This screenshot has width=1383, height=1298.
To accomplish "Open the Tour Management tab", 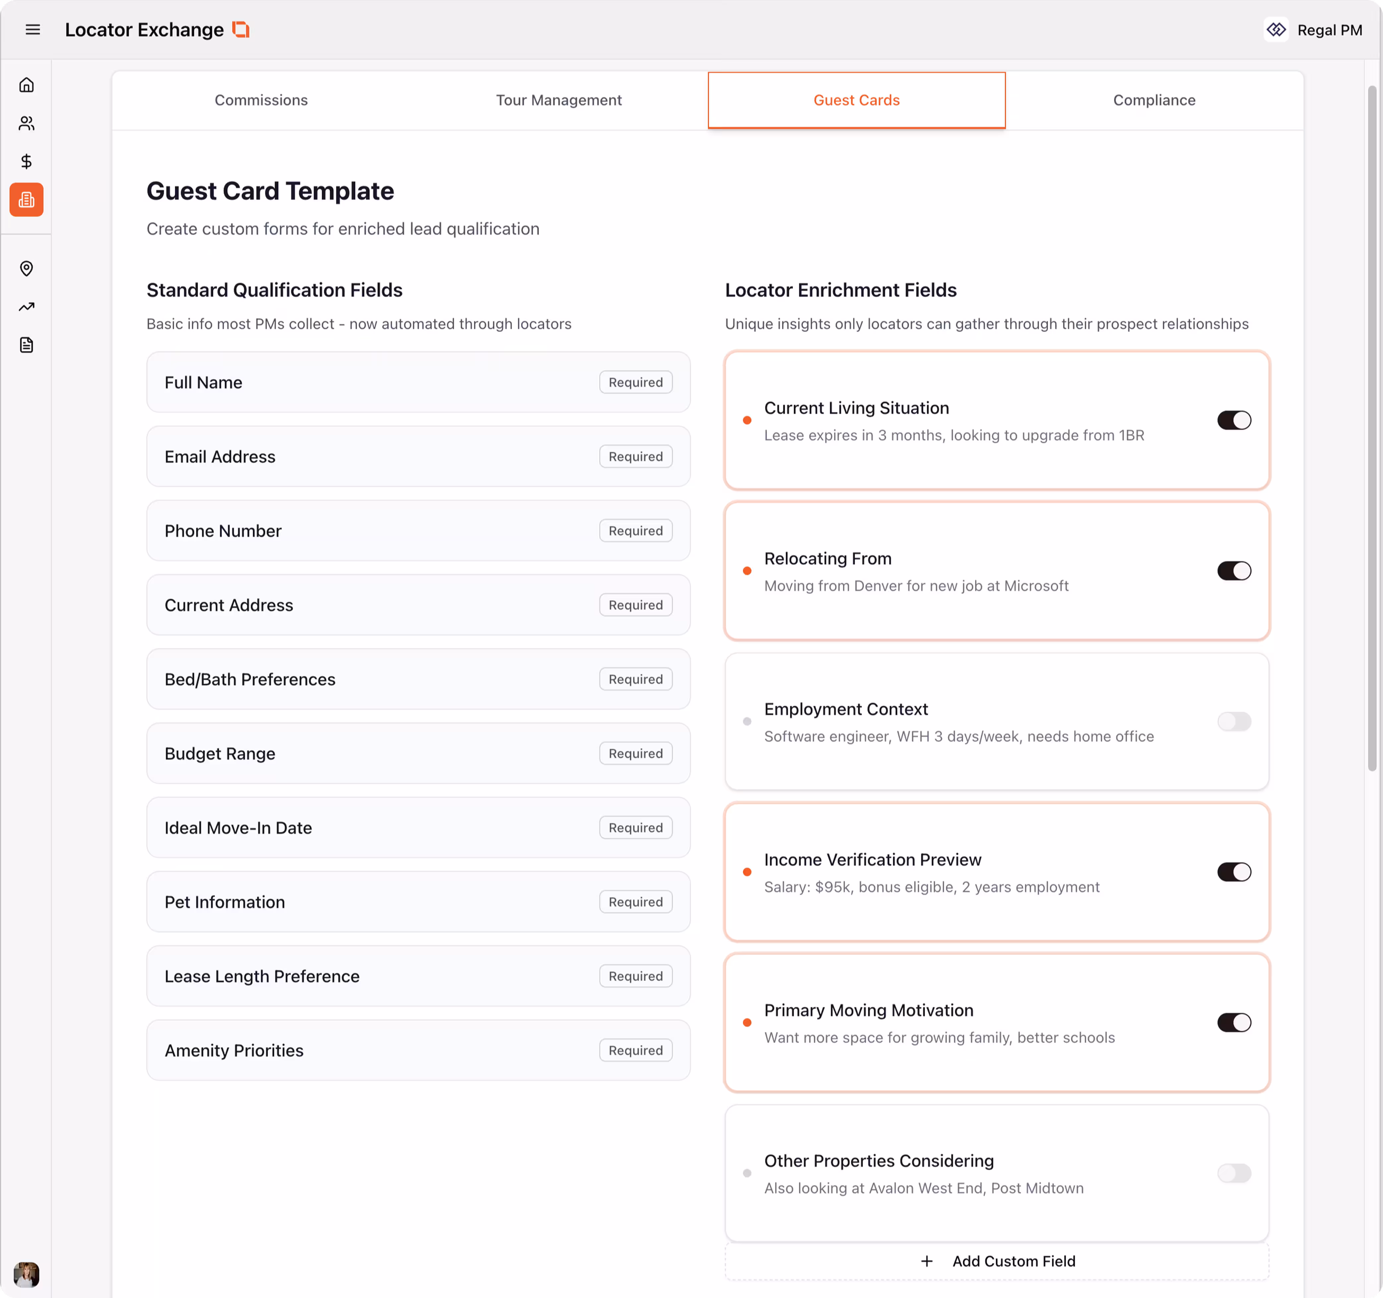I will pos(559,100).
